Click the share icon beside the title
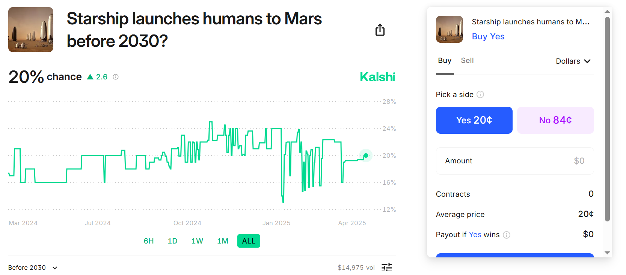626x275 pixels. click(x=380, y=30)
